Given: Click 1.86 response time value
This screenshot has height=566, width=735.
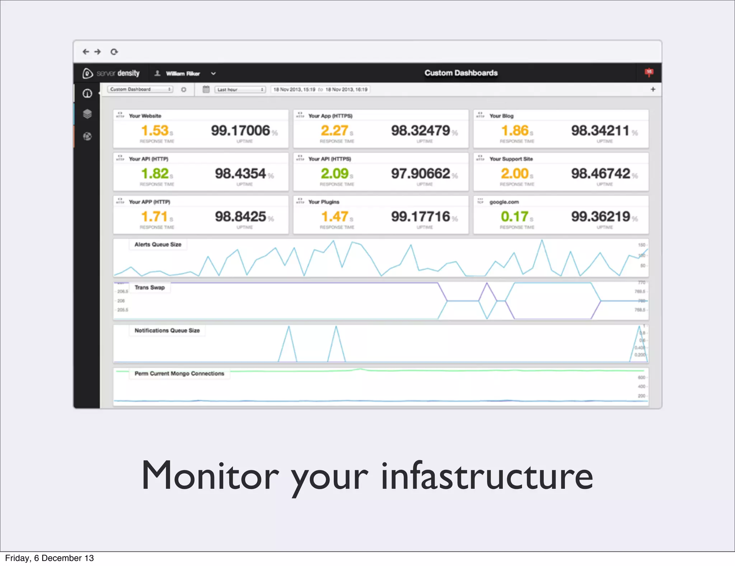Looking at the screenshot, I should [515, 131].
